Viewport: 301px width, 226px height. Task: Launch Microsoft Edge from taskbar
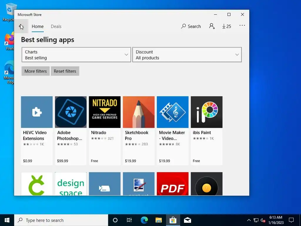(144, 220)
